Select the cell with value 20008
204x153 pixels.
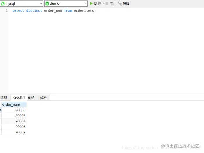(x=14, y=126)
